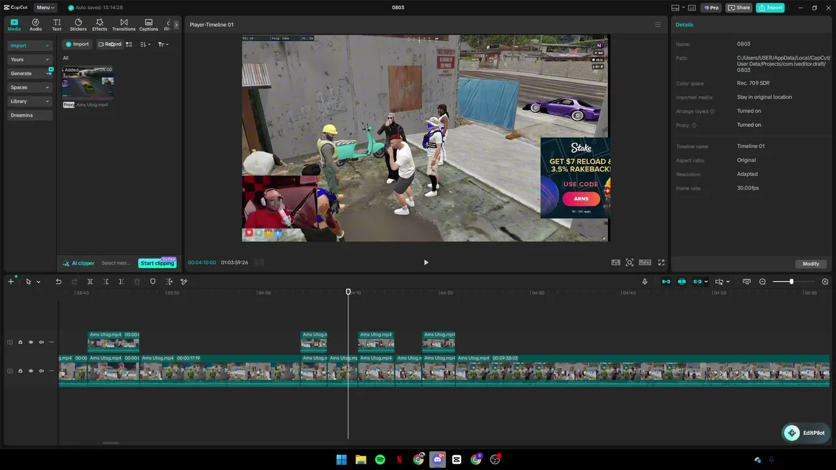Click the delete-right trim tool
836x470 pixels.
click(121, 282)
